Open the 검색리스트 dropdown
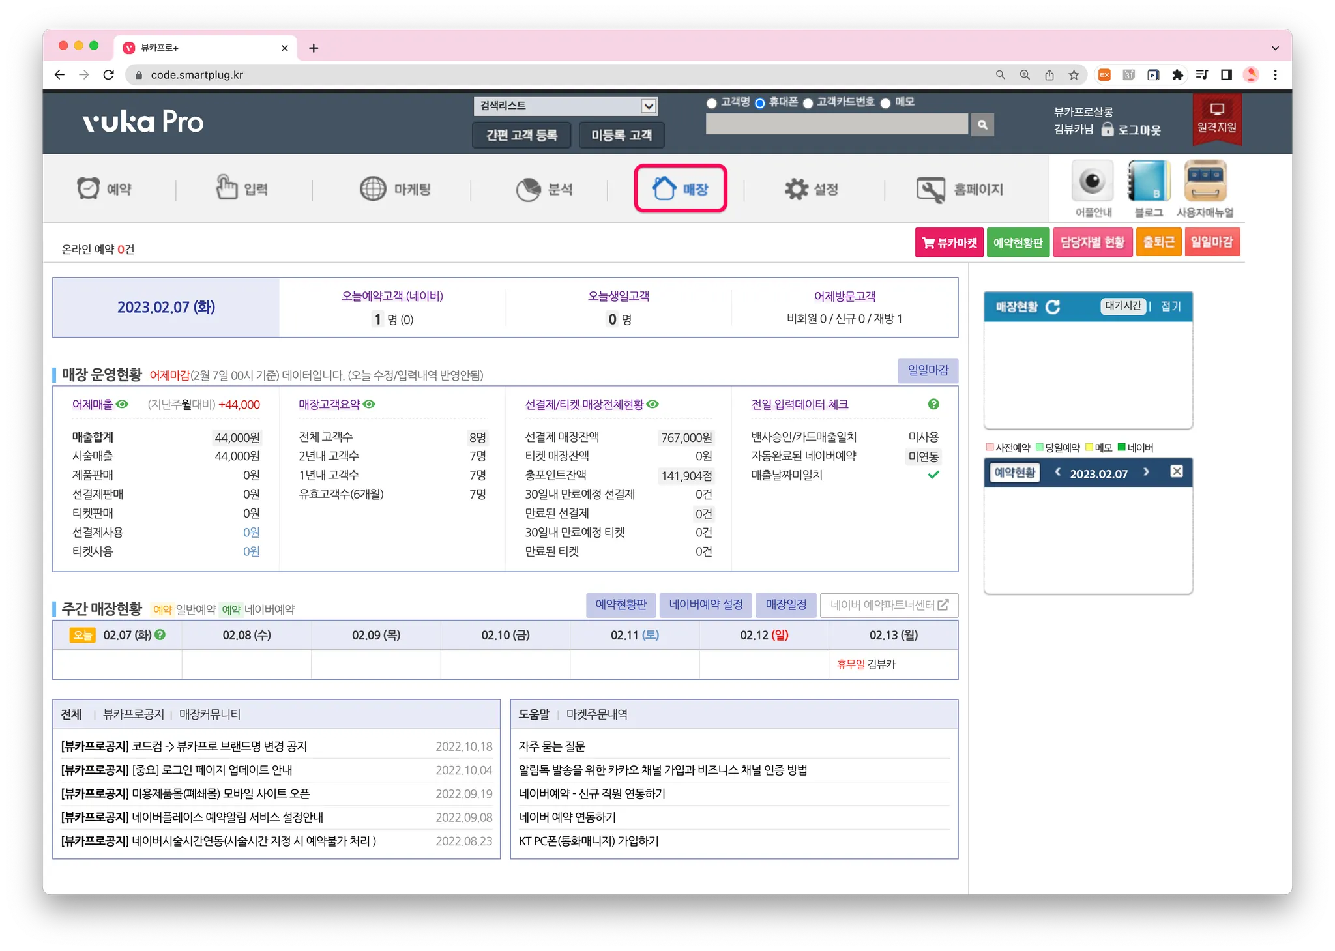This screenshot has width=1335, height=951. 565,106
